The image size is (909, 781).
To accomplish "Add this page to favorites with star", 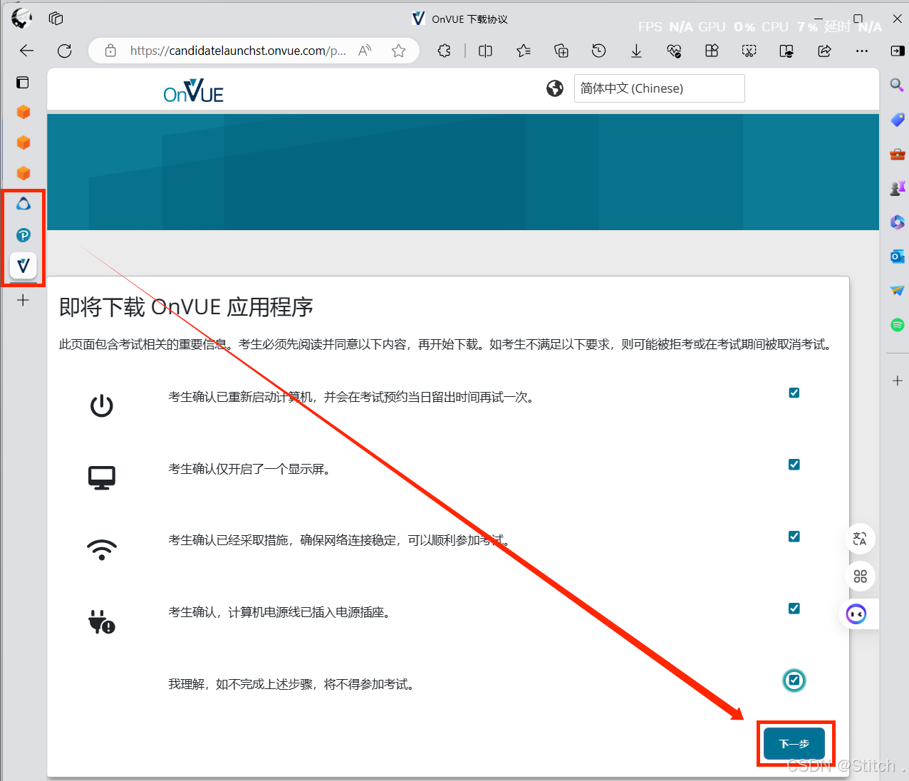I will [x=399, y=51].
